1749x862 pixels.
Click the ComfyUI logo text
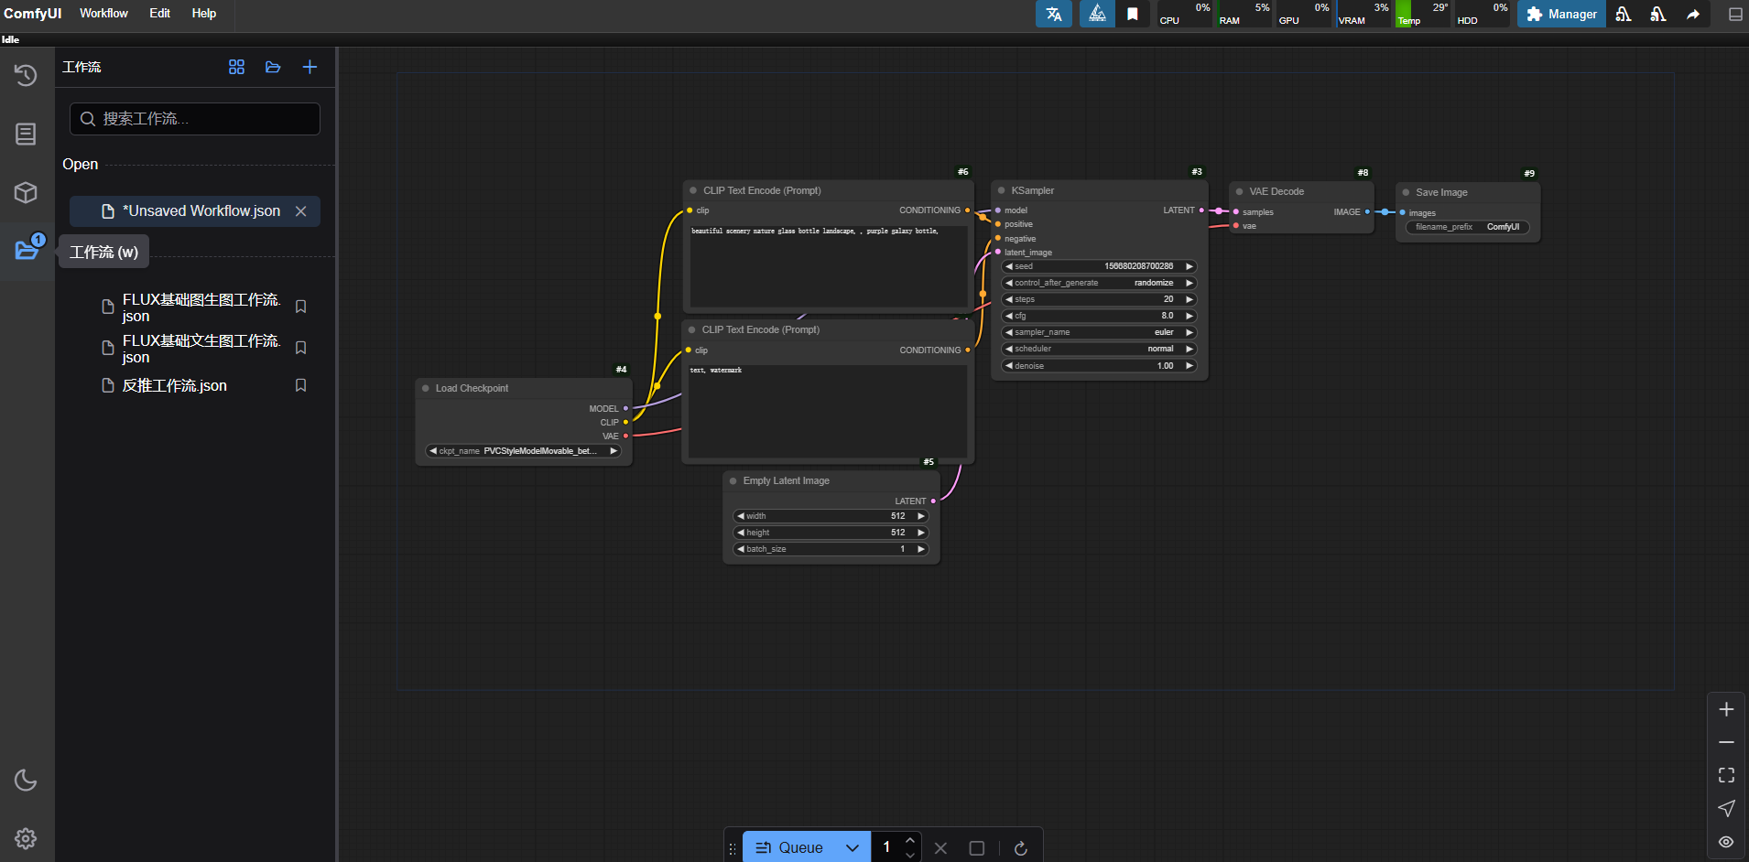(x=33, y=13)
